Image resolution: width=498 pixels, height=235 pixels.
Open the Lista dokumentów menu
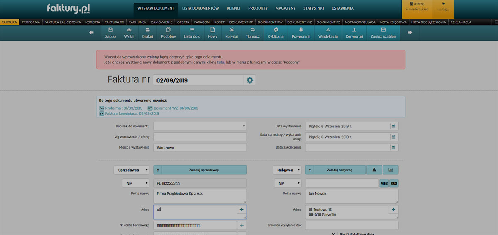(200, 8)
